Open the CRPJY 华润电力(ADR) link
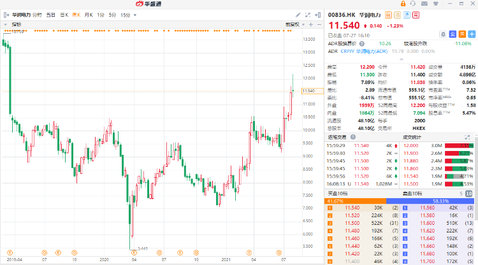Image resolution: width=478 pixels, height=265 pixels. [364, 51]
